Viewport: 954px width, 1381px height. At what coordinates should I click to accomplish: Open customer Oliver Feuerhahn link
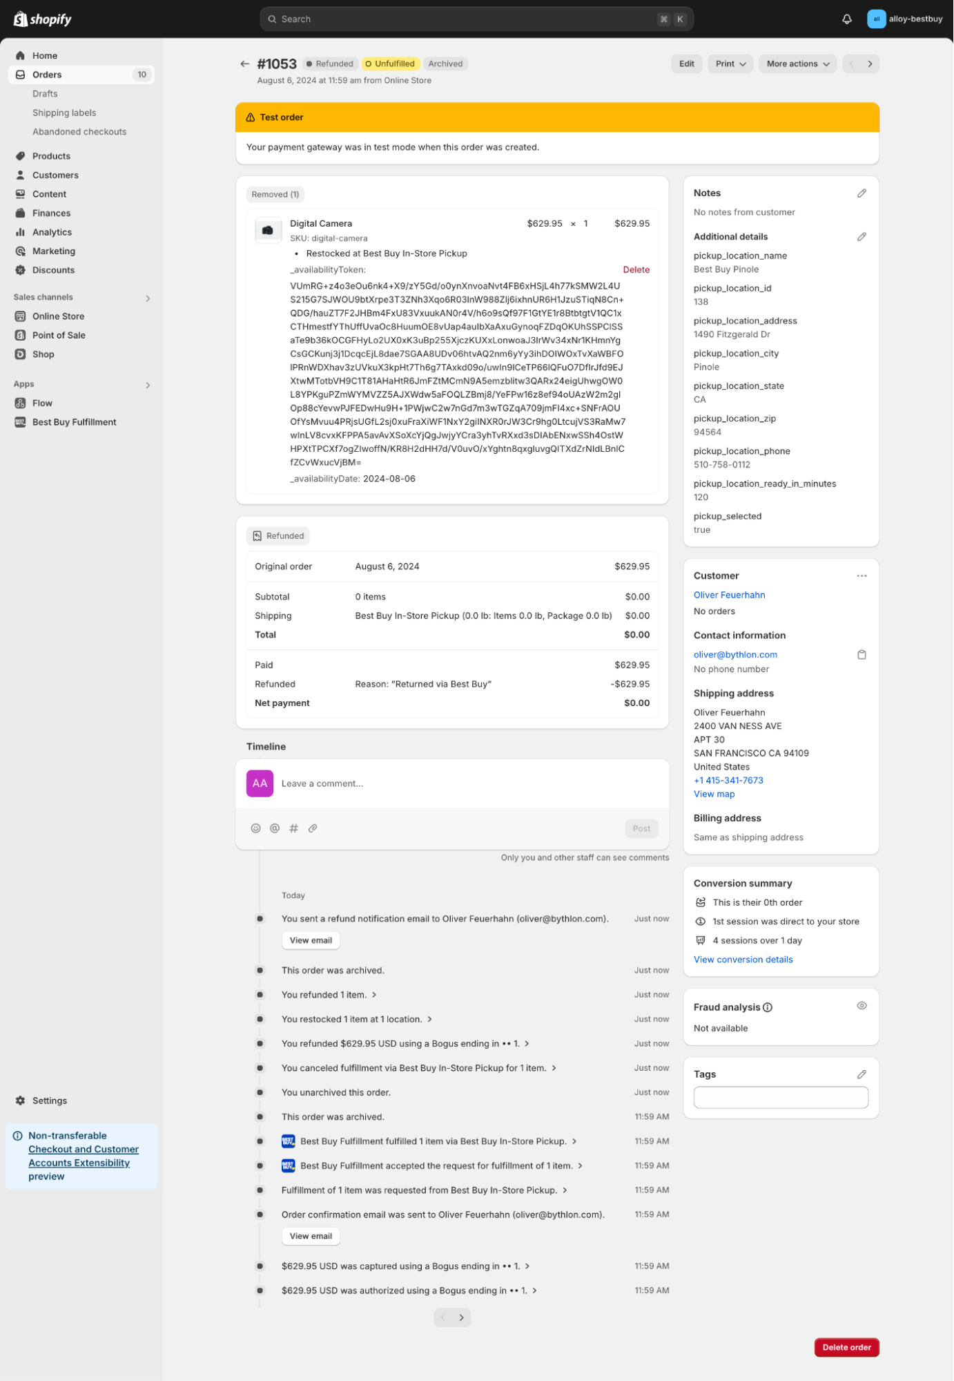pyautogui.click(x=729, y=595)
